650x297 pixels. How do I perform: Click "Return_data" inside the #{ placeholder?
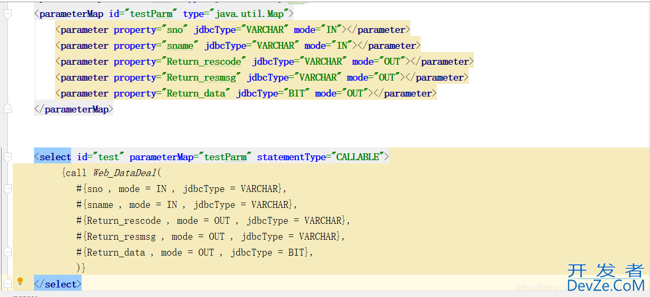pyautogui.click(x=116, y=252)
